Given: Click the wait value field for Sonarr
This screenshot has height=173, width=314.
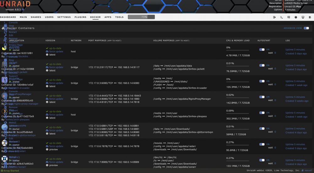Looking at the screenshot, I should (275, 163).
